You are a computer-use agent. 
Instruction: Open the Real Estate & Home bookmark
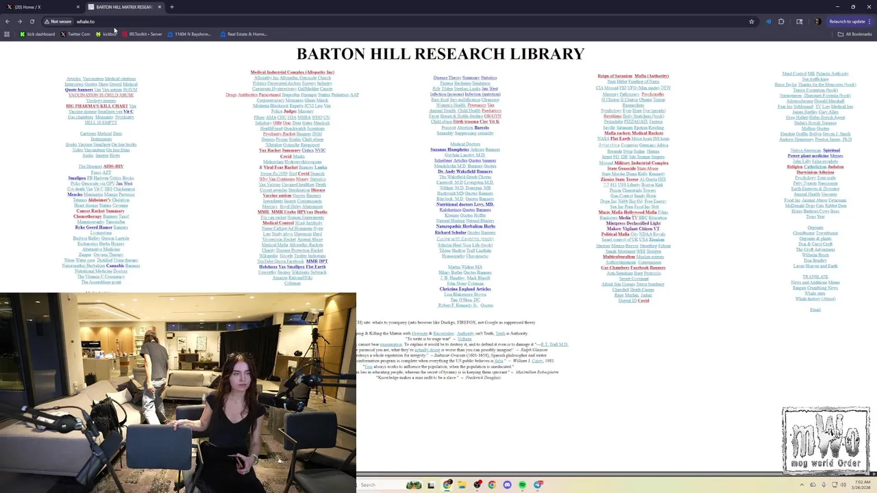coord(243,34)
